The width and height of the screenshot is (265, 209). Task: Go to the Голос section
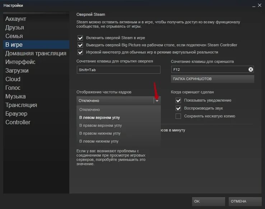(36, 88)
